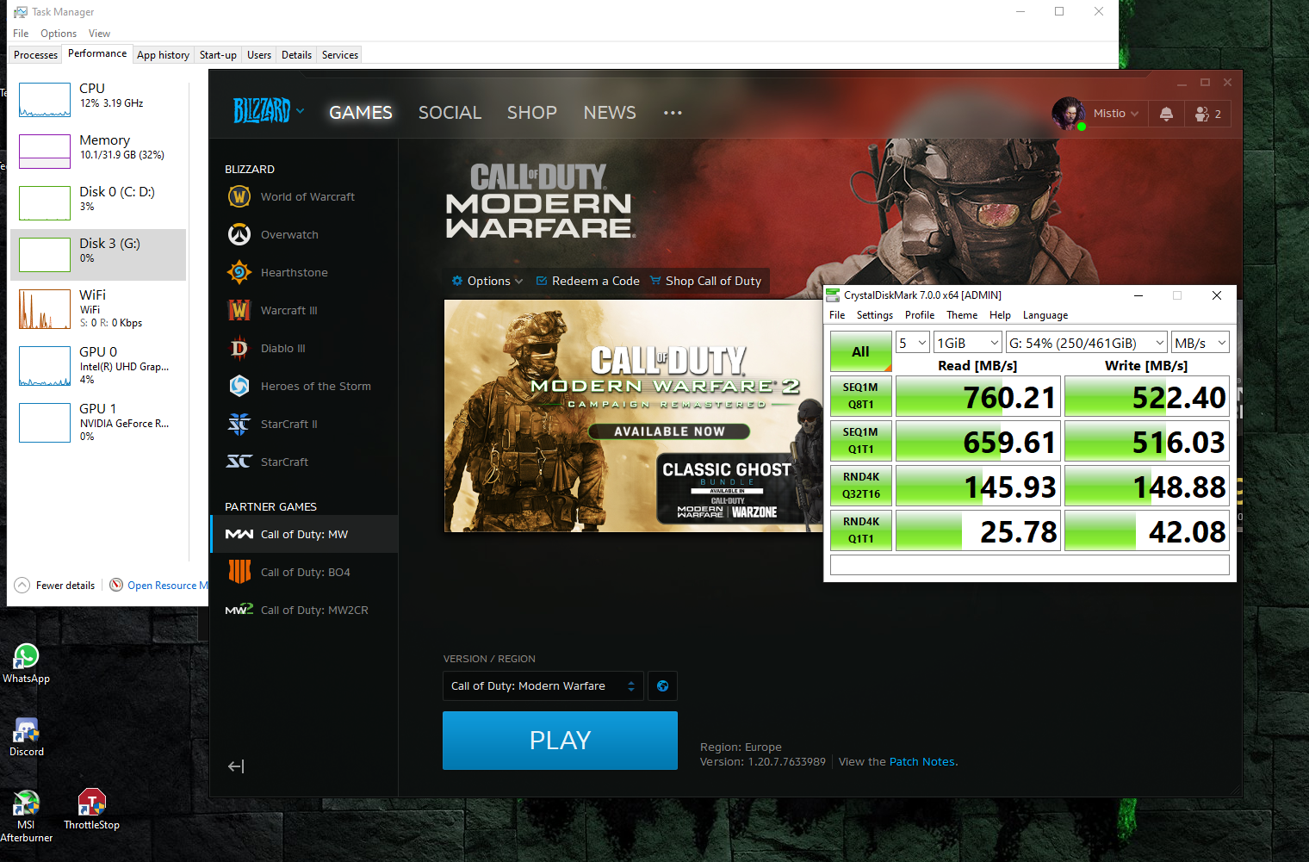Select Disk 0 (C: D:) entry

pyautogui.click(x=98, y=202)
